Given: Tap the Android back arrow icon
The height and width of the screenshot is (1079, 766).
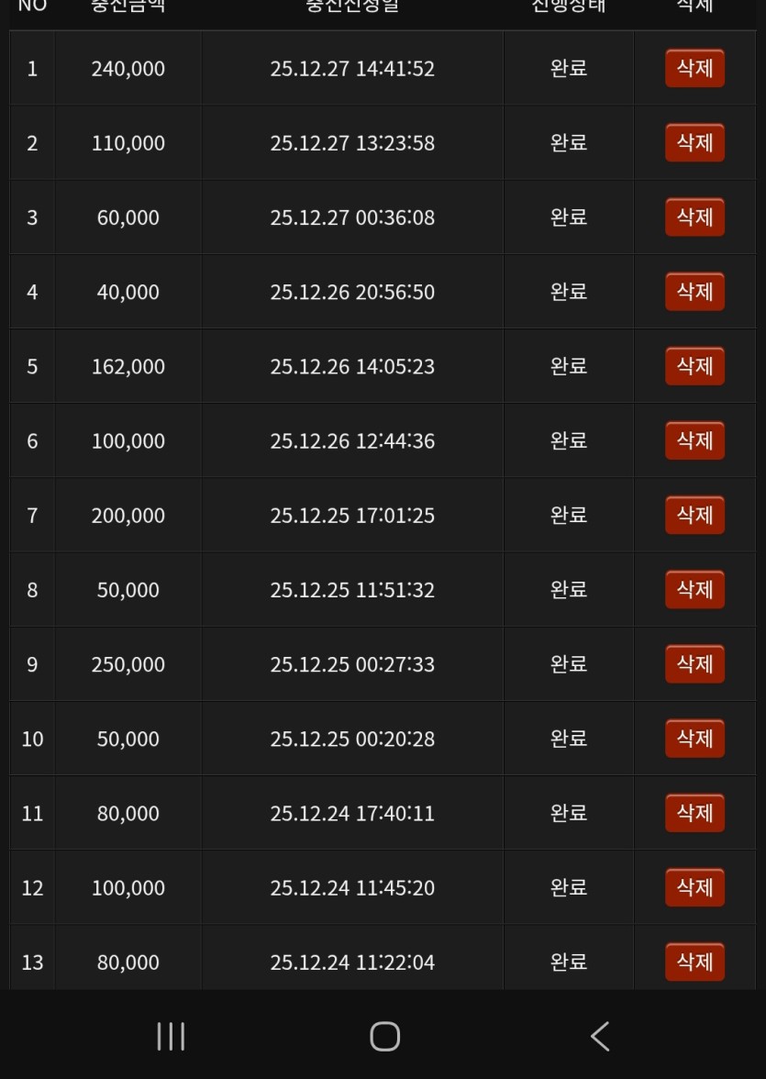Looking at the screenshot, I should point(600,1037).
